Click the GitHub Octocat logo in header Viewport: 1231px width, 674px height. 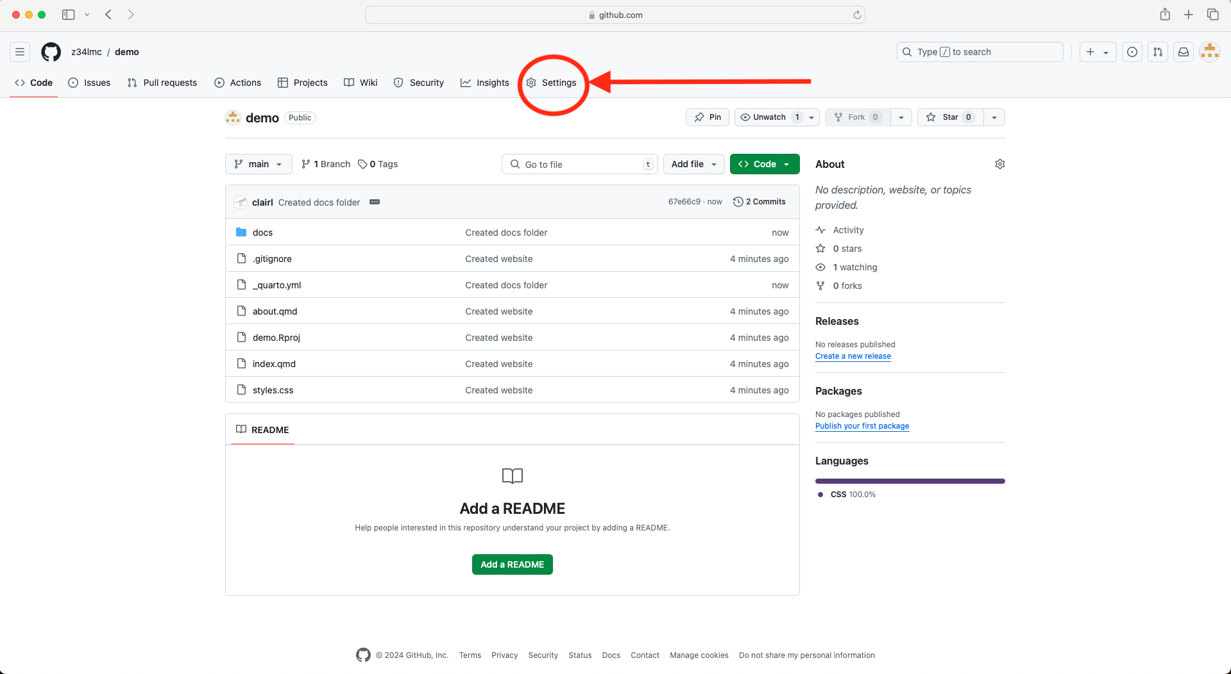click(51, 52)
